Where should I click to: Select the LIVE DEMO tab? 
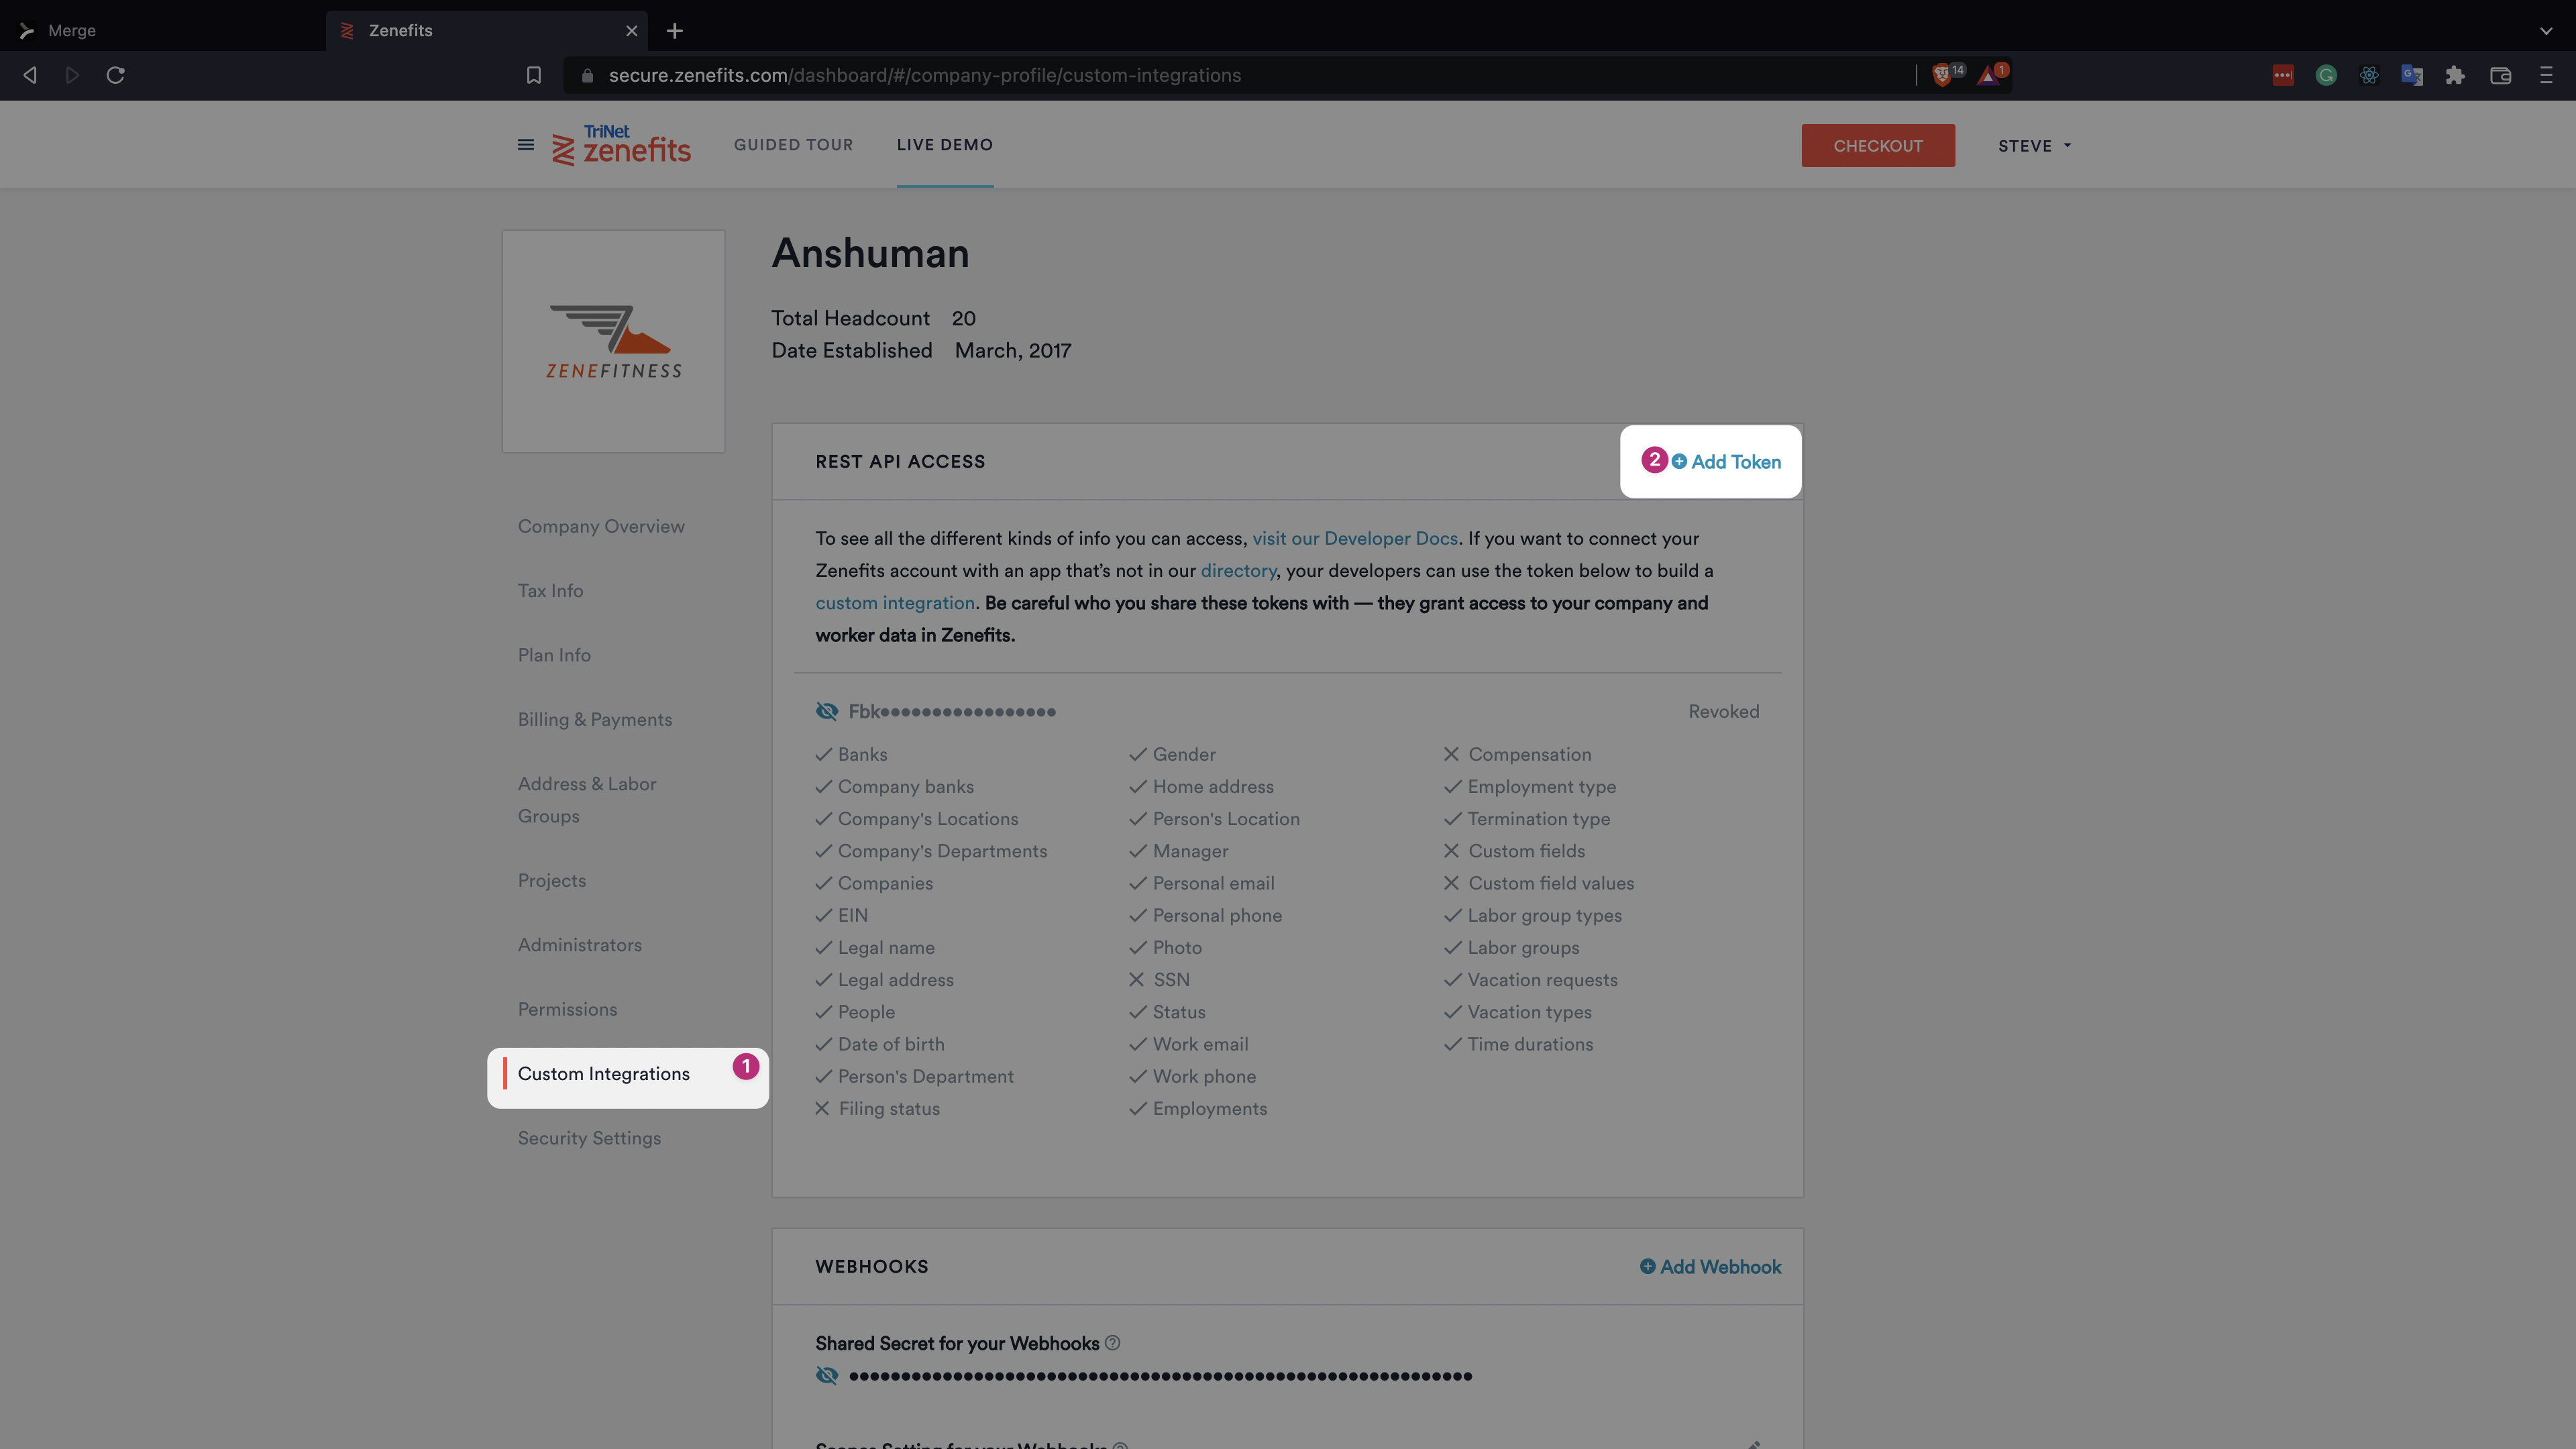click(944, 145)
